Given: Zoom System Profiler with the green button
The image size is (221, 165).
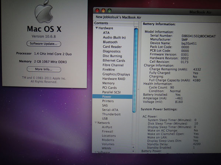Looking at the screenshot, I should pyautogui.click(x=109, y=10).
